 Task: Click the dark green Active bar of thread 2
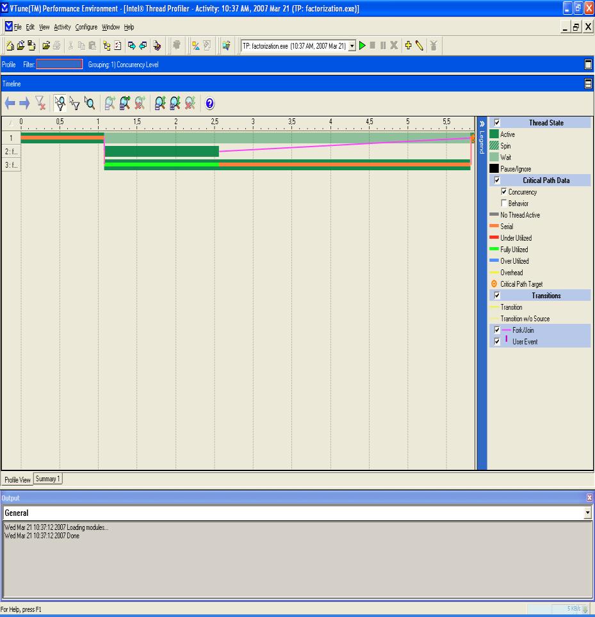tap(161, 152)
